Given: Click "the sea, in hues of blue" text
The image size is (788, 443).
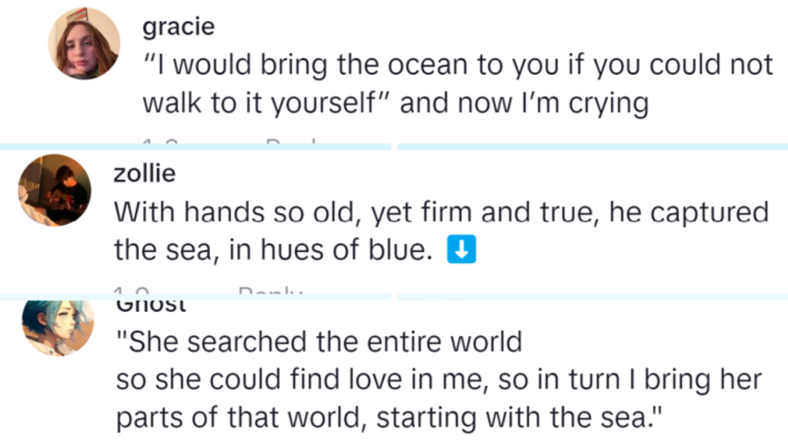Looking at the screenshot, I should point(269,251).
